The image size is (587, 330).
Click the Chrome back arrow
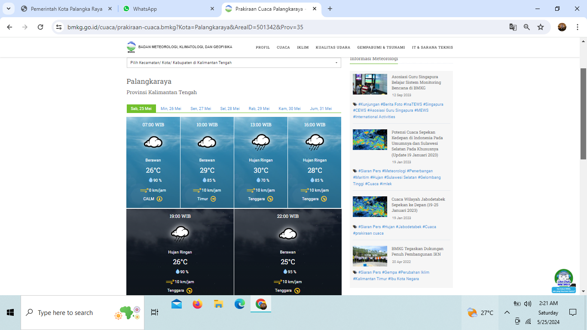(x=9, y=27)
